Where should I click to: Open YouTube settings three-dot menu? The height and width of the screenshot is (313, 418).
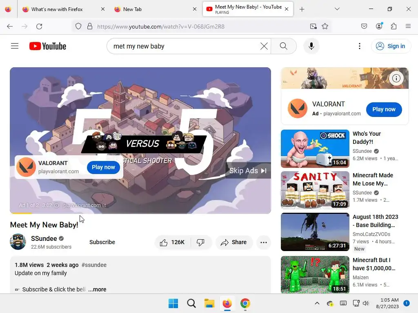coord(359,46)
